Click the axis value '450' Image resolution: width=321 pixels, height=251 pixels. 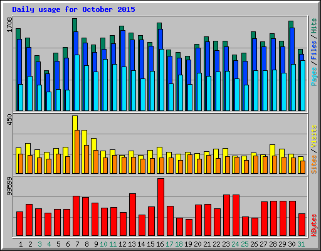[x=9, y=120]
